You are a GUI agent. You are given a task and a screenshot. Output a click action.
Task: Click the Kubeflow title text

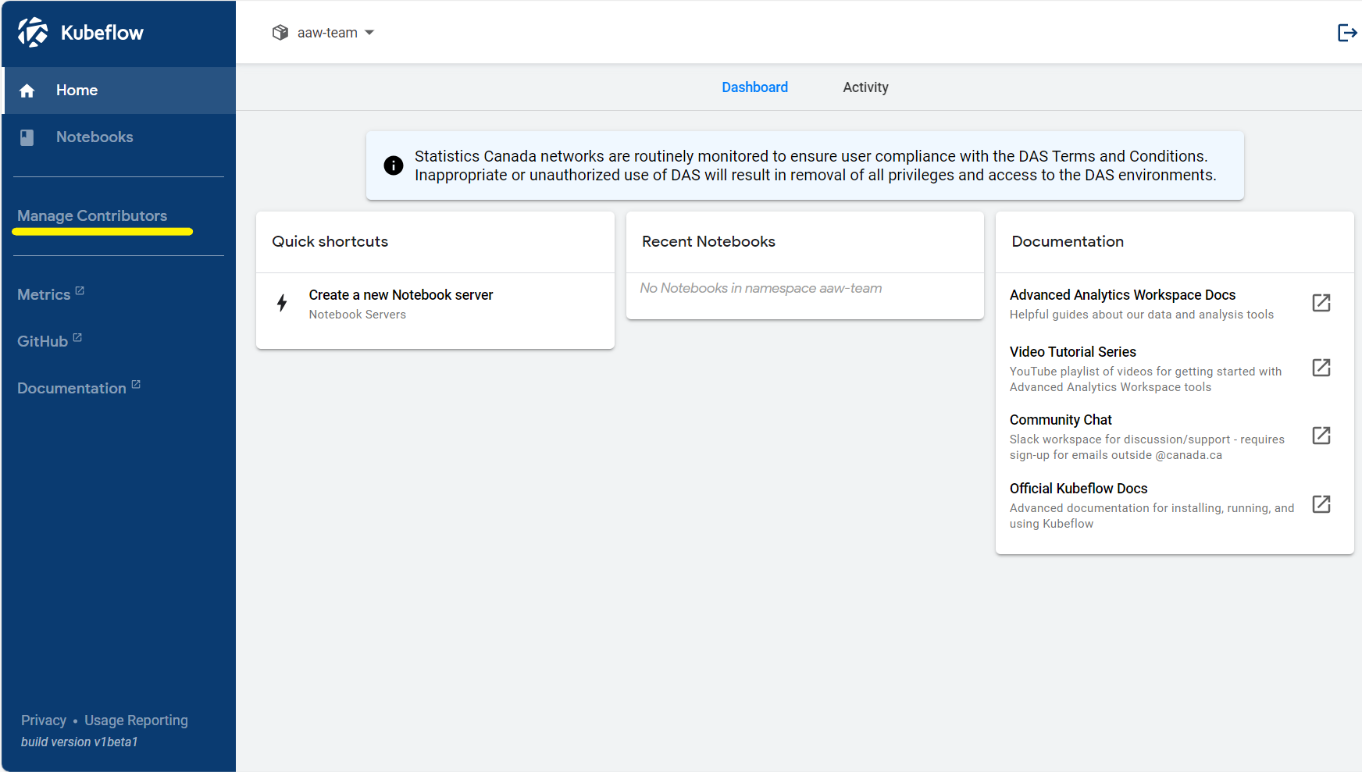click(102, 33)
